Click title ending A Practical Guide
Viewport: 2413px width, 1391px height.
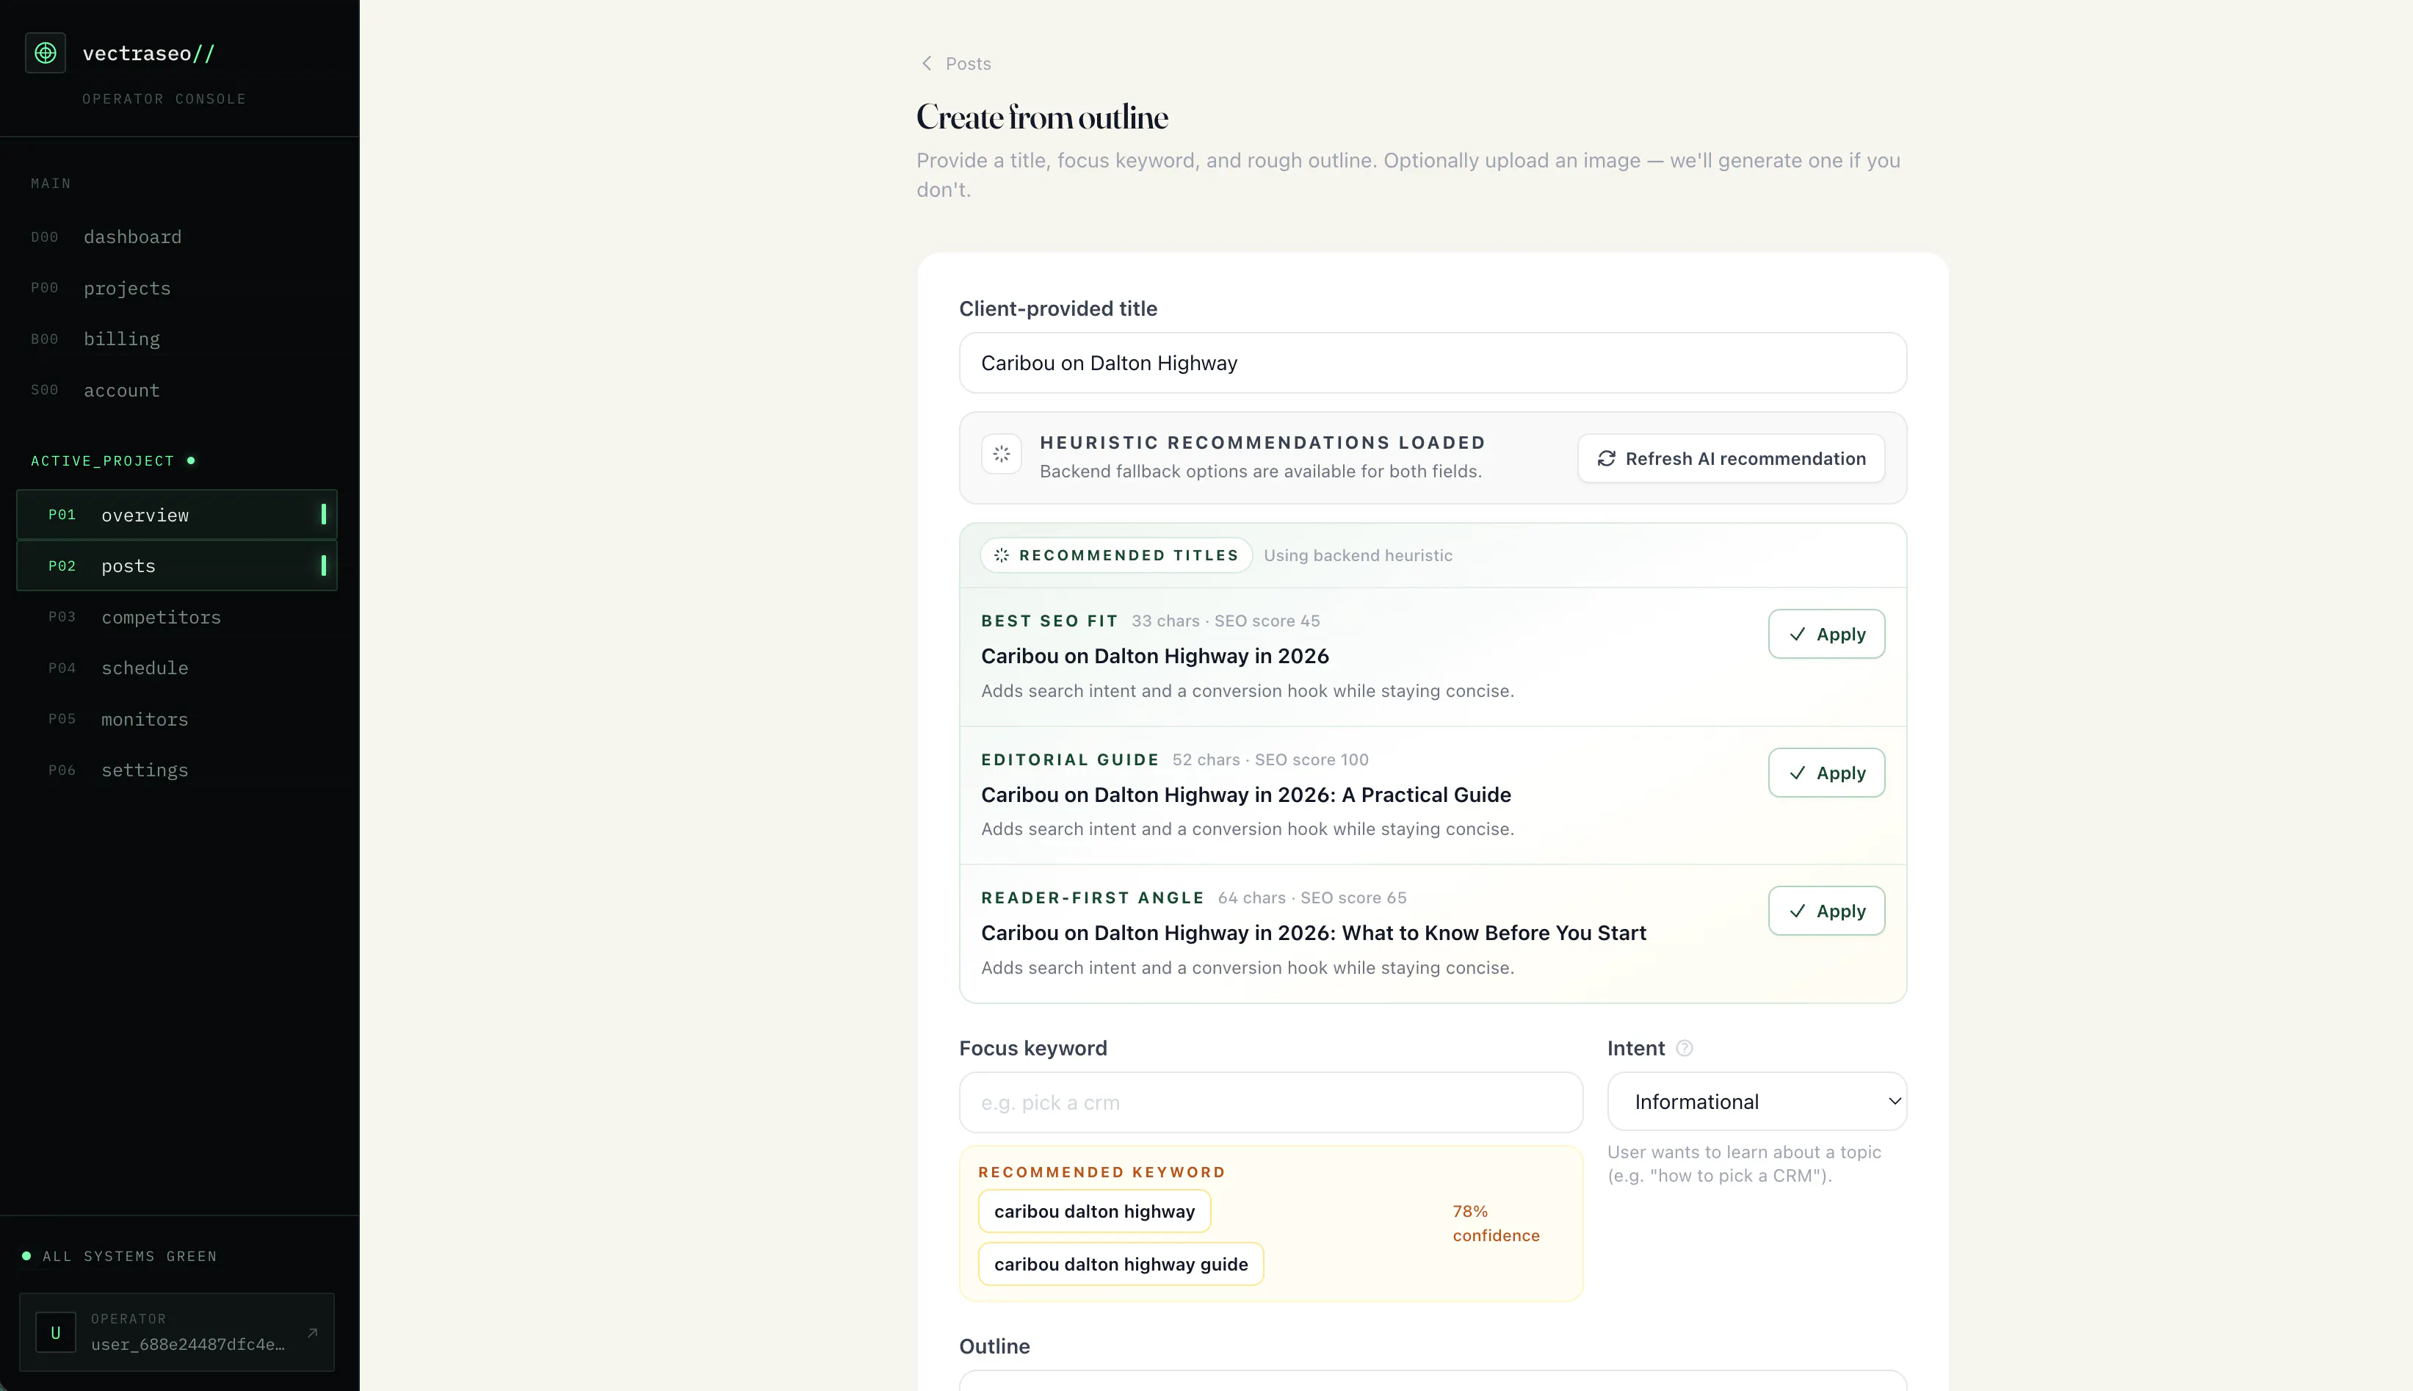pyautogui.click(x=1245, y=795)
